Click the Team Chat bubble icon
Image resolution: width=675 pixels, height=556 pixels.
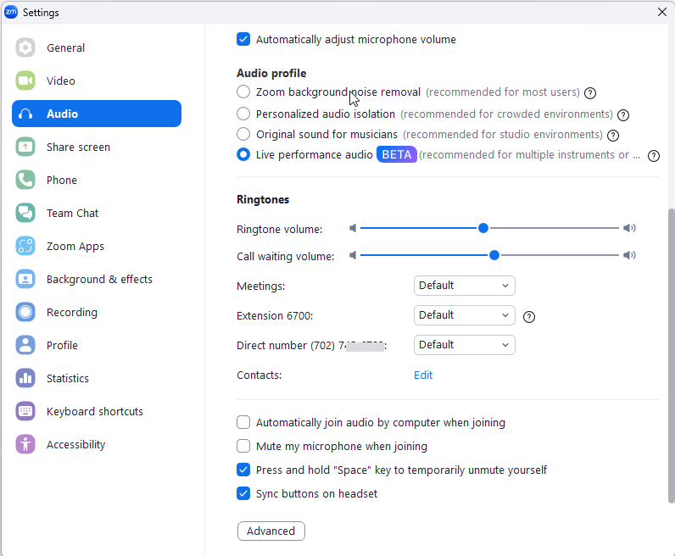click(x=25, y=214)
